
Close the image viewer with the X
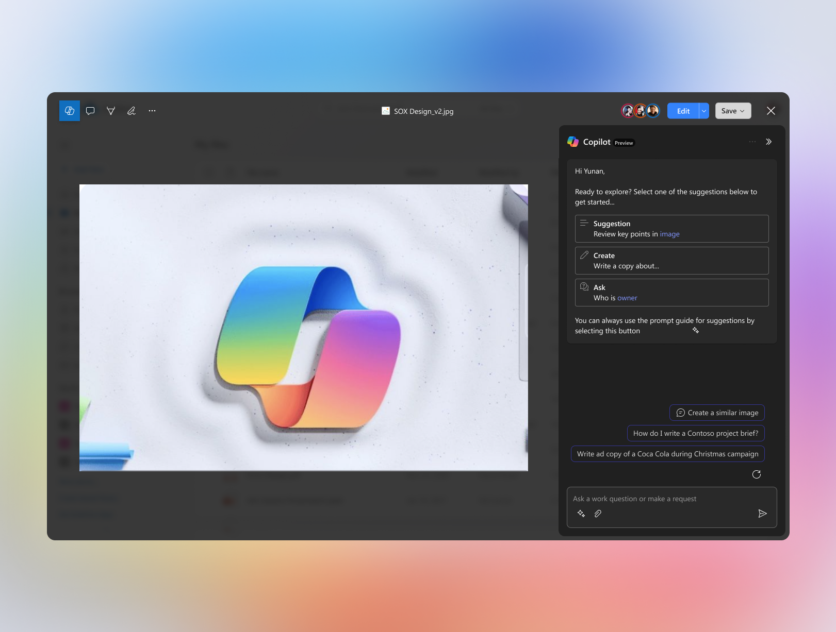(x=771, y=111)
